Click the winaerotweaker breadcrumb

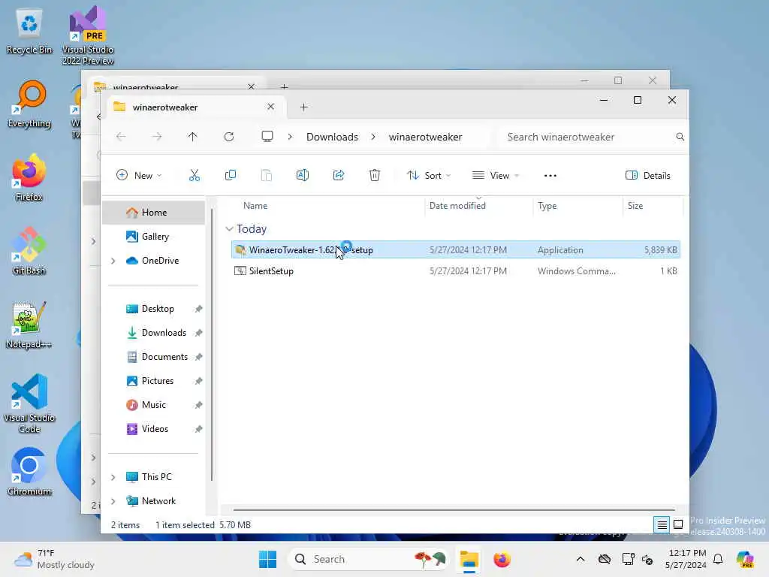pyautogui.click(x=425, y=137)
